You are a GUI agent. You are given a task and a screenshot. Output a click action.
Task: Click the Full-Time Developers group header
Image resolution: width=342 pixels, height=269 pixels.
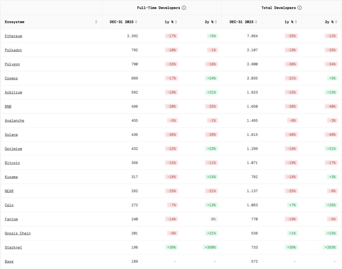[x=159, y=8]
